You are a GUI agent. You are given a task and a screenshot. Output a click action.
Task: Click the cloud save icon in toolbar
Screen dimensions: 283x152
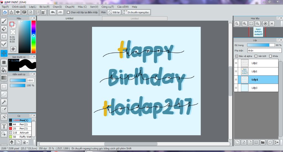5,12
